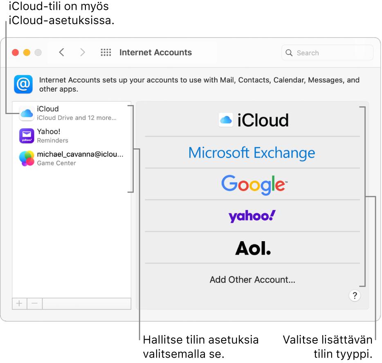This screenshot has width=382, height=363.
Task: Click 'iCloud Drive and 12 more...' text
Action: [77, 118]
